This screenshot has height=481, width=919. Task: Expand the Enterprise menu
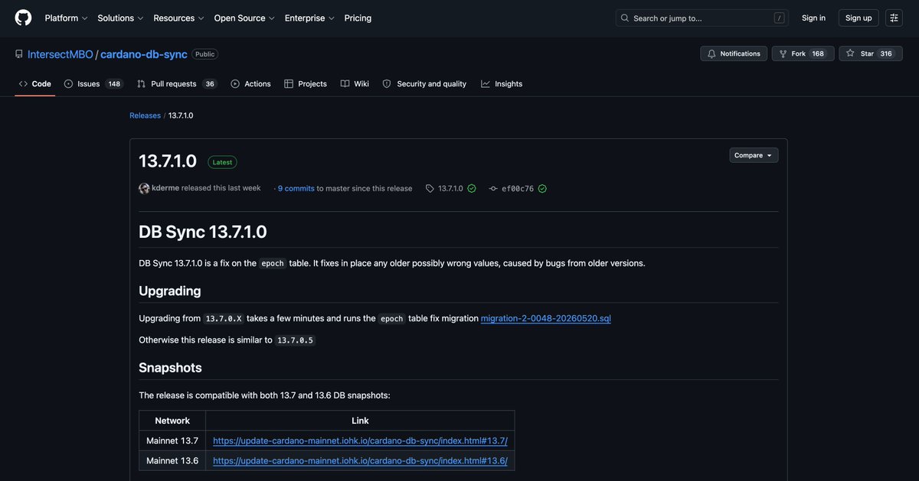[x=309, y=18]
